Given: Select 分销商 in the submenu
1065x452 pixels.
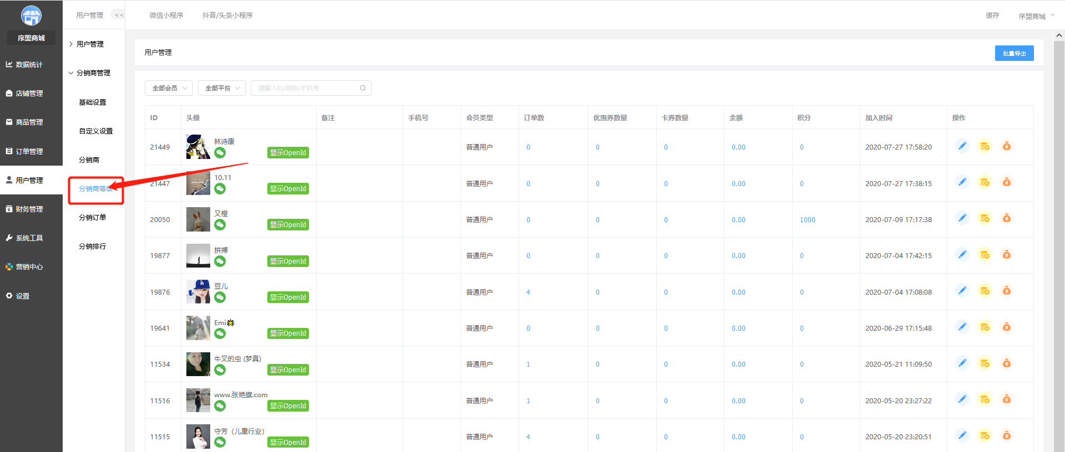Looking at the screenshot, I should click(x=89, y=160).
